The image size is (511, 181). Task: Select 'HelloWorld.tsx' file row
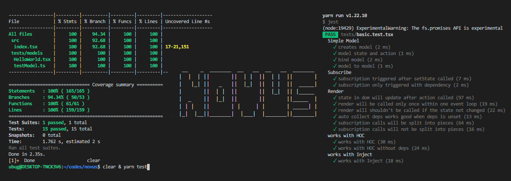[32, 59]
